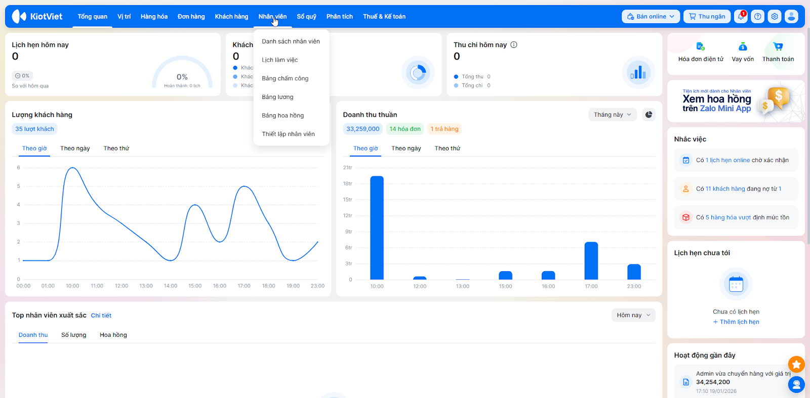Switch revenue chart to pie view icon
The image size is (810, 398).
coord(649,115)
